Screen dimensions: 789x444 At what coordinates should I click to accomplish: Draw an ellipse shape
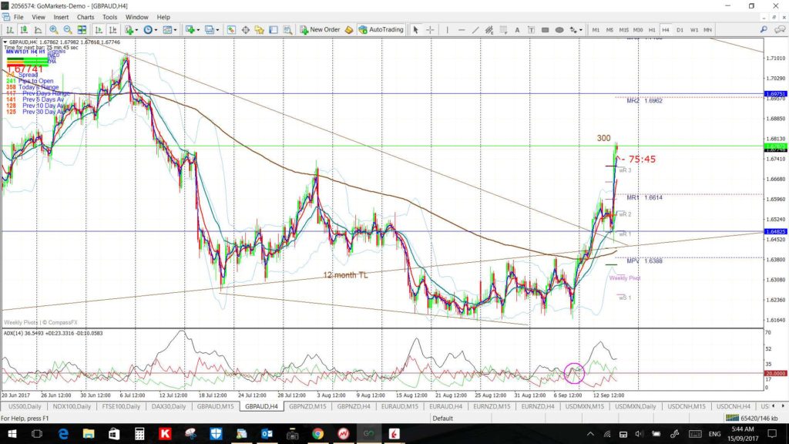pyautogui.click(x=559, y=30)
